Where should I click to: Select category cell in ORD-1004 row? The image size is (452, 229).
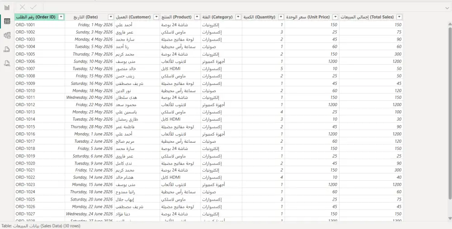[x=221, y=47]
